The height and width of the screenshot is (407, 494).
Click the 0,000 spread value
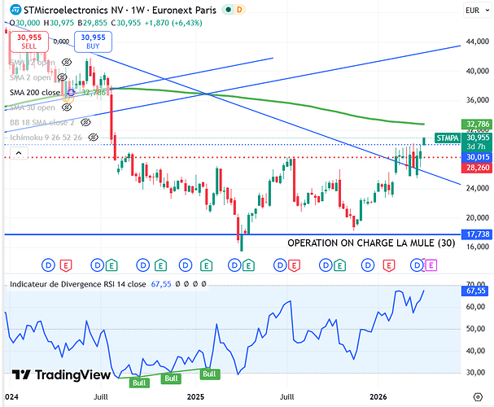[61, 42]
